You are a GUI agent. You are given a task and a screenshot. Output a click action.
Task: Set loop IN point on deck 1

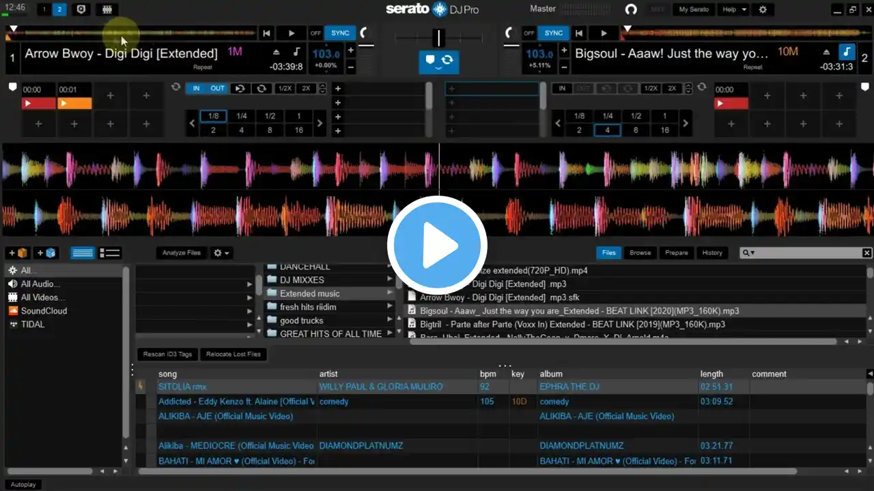coord(196,89)
